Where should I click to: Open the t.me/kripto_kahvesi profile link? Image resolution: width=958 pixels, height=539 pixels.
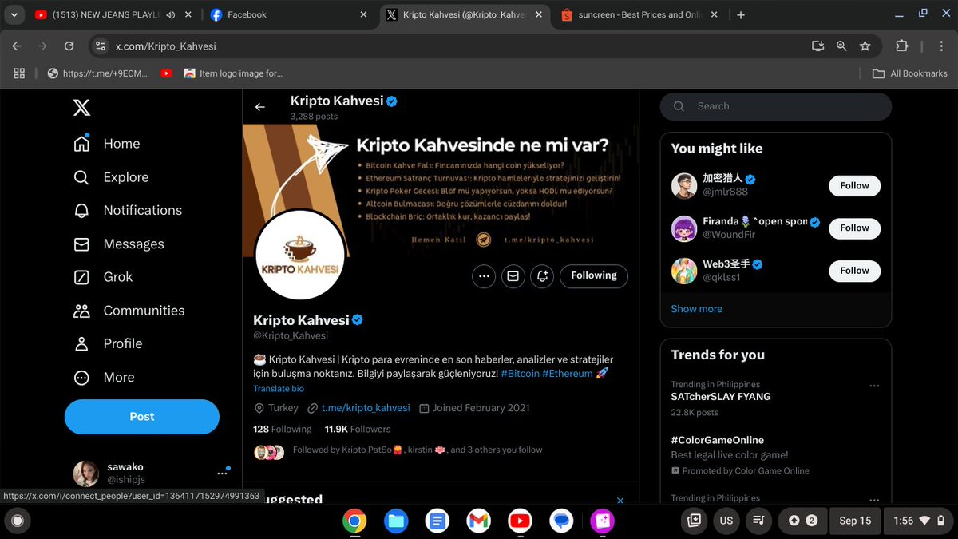tap(366, 408)
